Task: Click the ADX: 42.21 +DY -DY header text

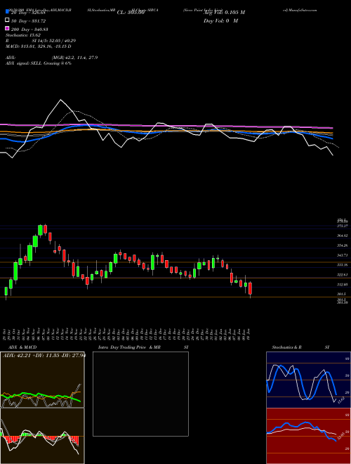Action: click(x=44, y=356)
